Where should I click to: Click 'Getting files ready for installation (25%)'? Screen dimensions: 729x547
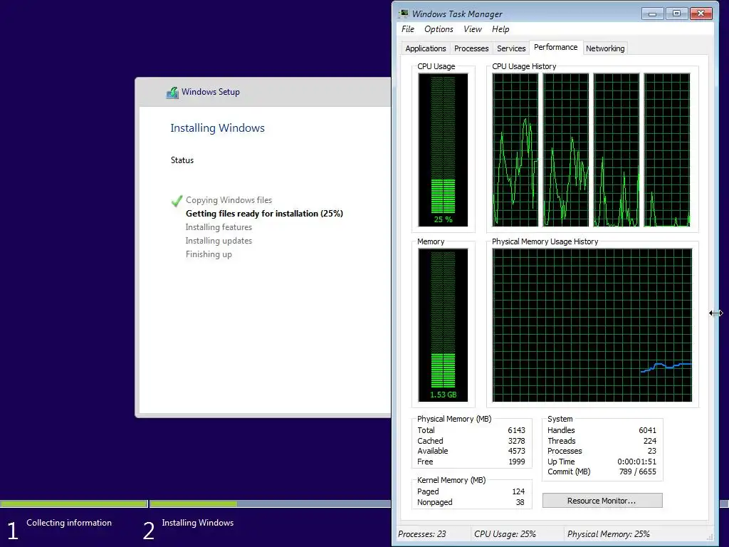click(x=264, y=214)
